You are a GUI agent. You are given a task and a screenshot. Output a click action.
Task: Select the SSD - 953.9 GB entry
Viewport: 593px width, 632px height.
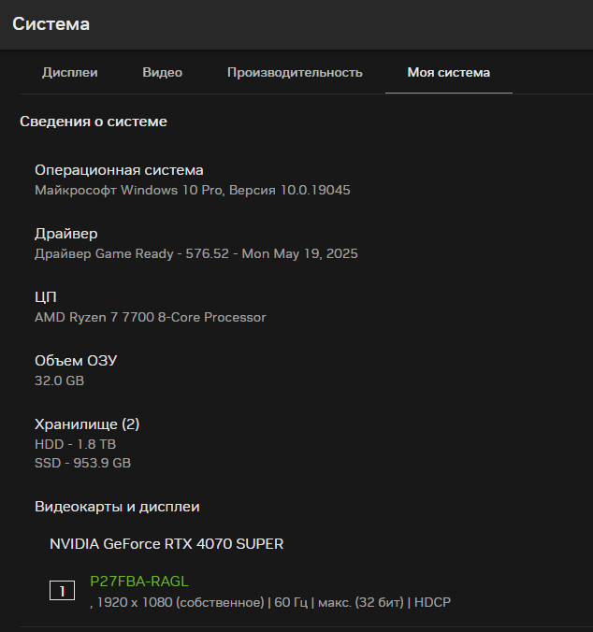click(82, 463)
